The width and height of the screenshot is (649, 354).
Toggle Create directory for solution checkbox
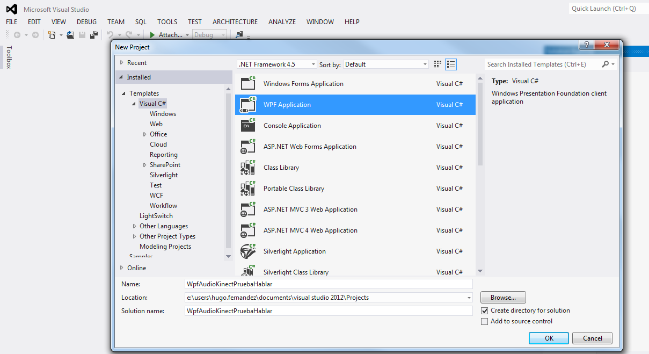[485, 310]
